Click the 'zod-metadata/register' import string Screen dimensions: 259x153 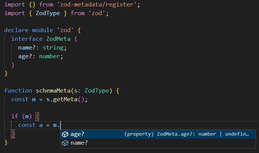tap(97, 5)
